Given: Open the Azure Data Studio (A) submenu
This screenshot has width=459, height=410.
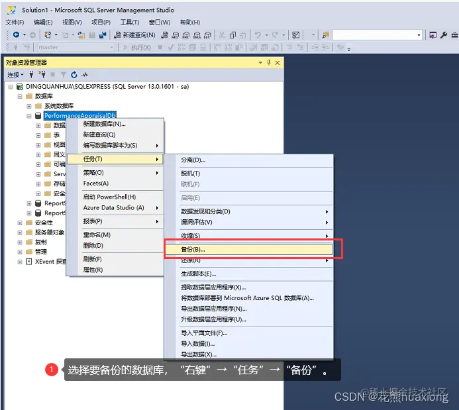Looking at the screenshot, I should click(115, 207).
